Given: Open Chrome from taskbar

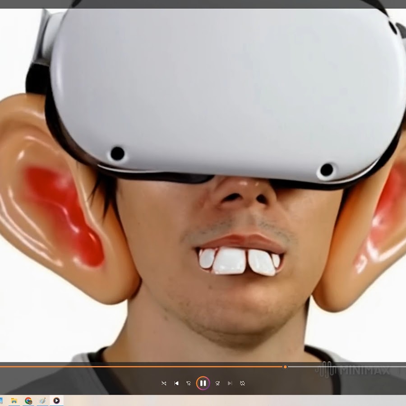Looking at the screenshot, I should coord(28,401).
